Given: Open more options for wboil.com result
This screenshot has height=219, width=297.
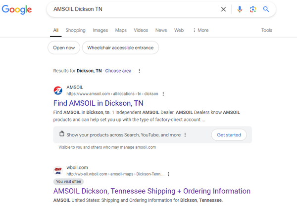Looking at the screenshot, I should click(168, 174).
